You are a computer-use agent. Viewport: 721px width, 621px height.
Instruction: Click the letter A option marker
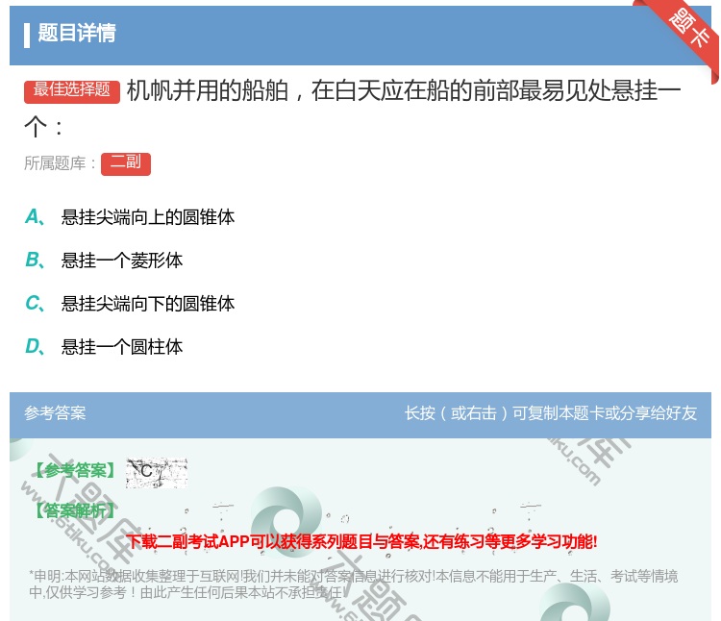pyautogui.click(x=35, y=216)
